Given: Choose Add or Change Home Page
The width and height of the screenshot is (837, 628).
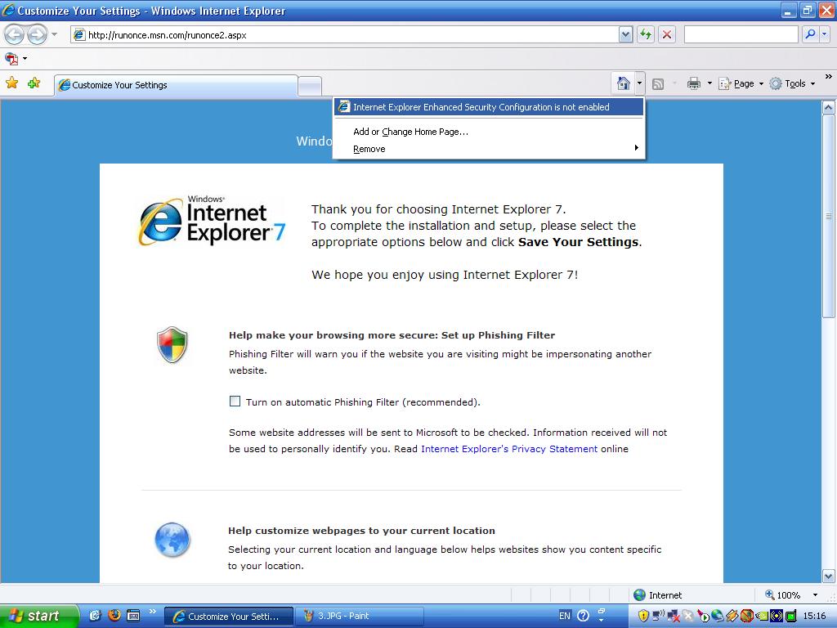Looking at the screenshot, I should pos(489,132).
